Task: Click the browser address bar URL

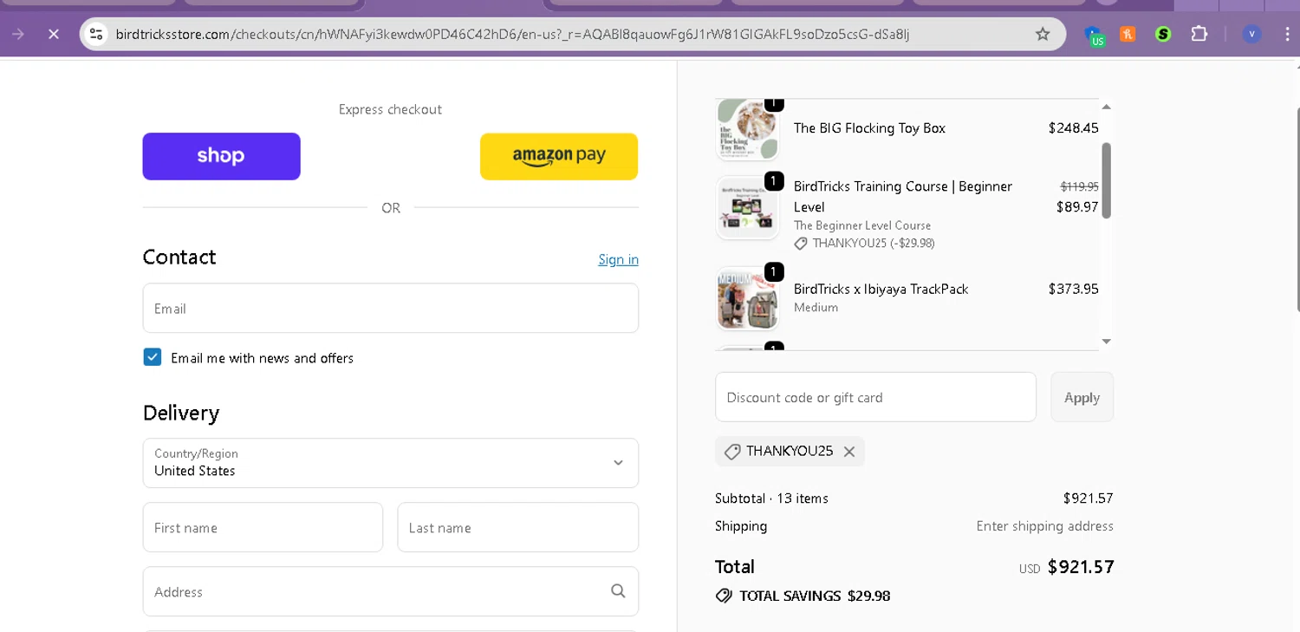Action: tap(512, 35)
